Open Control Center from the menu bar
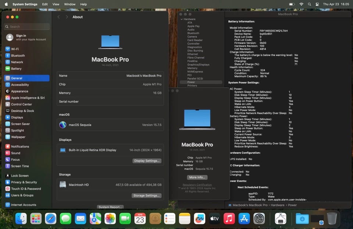Screen dimensions: 353x229 pyautogui.click(x=317, y=4)
